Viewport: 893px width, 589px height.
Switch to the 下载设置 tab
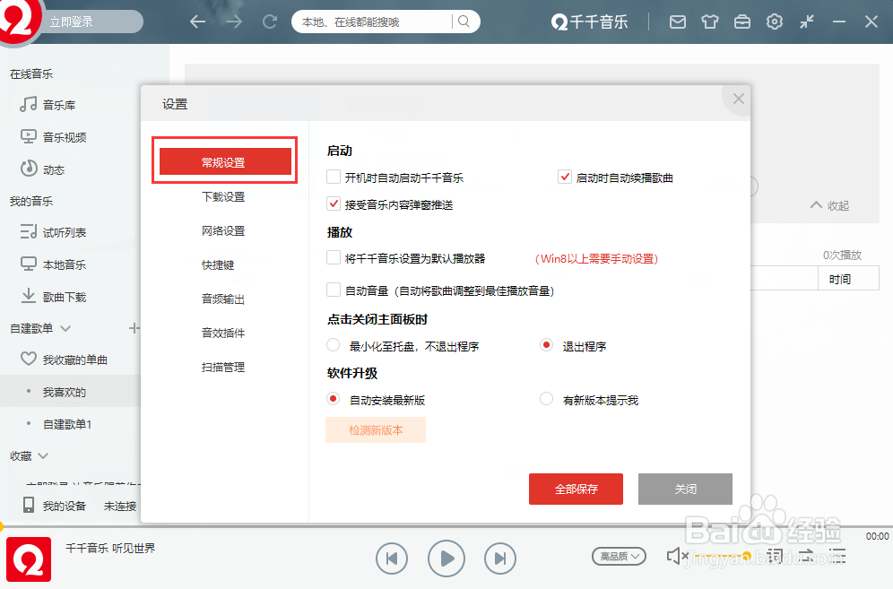point(223,196)
